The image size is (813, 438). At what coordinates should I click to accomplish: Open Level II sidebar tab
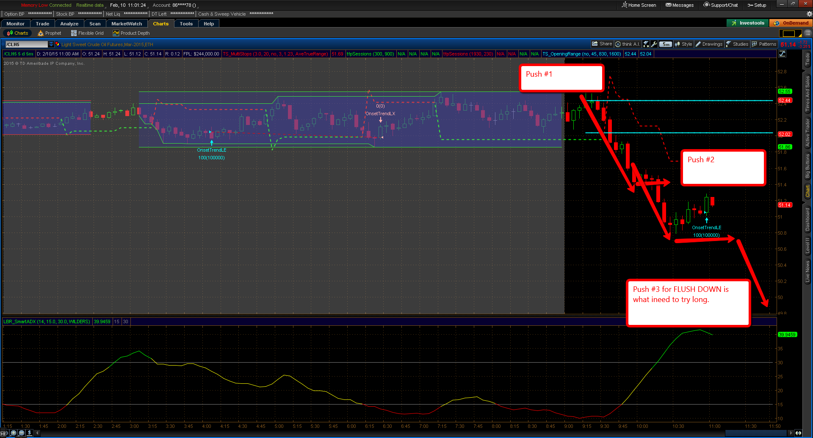point(807,246)
